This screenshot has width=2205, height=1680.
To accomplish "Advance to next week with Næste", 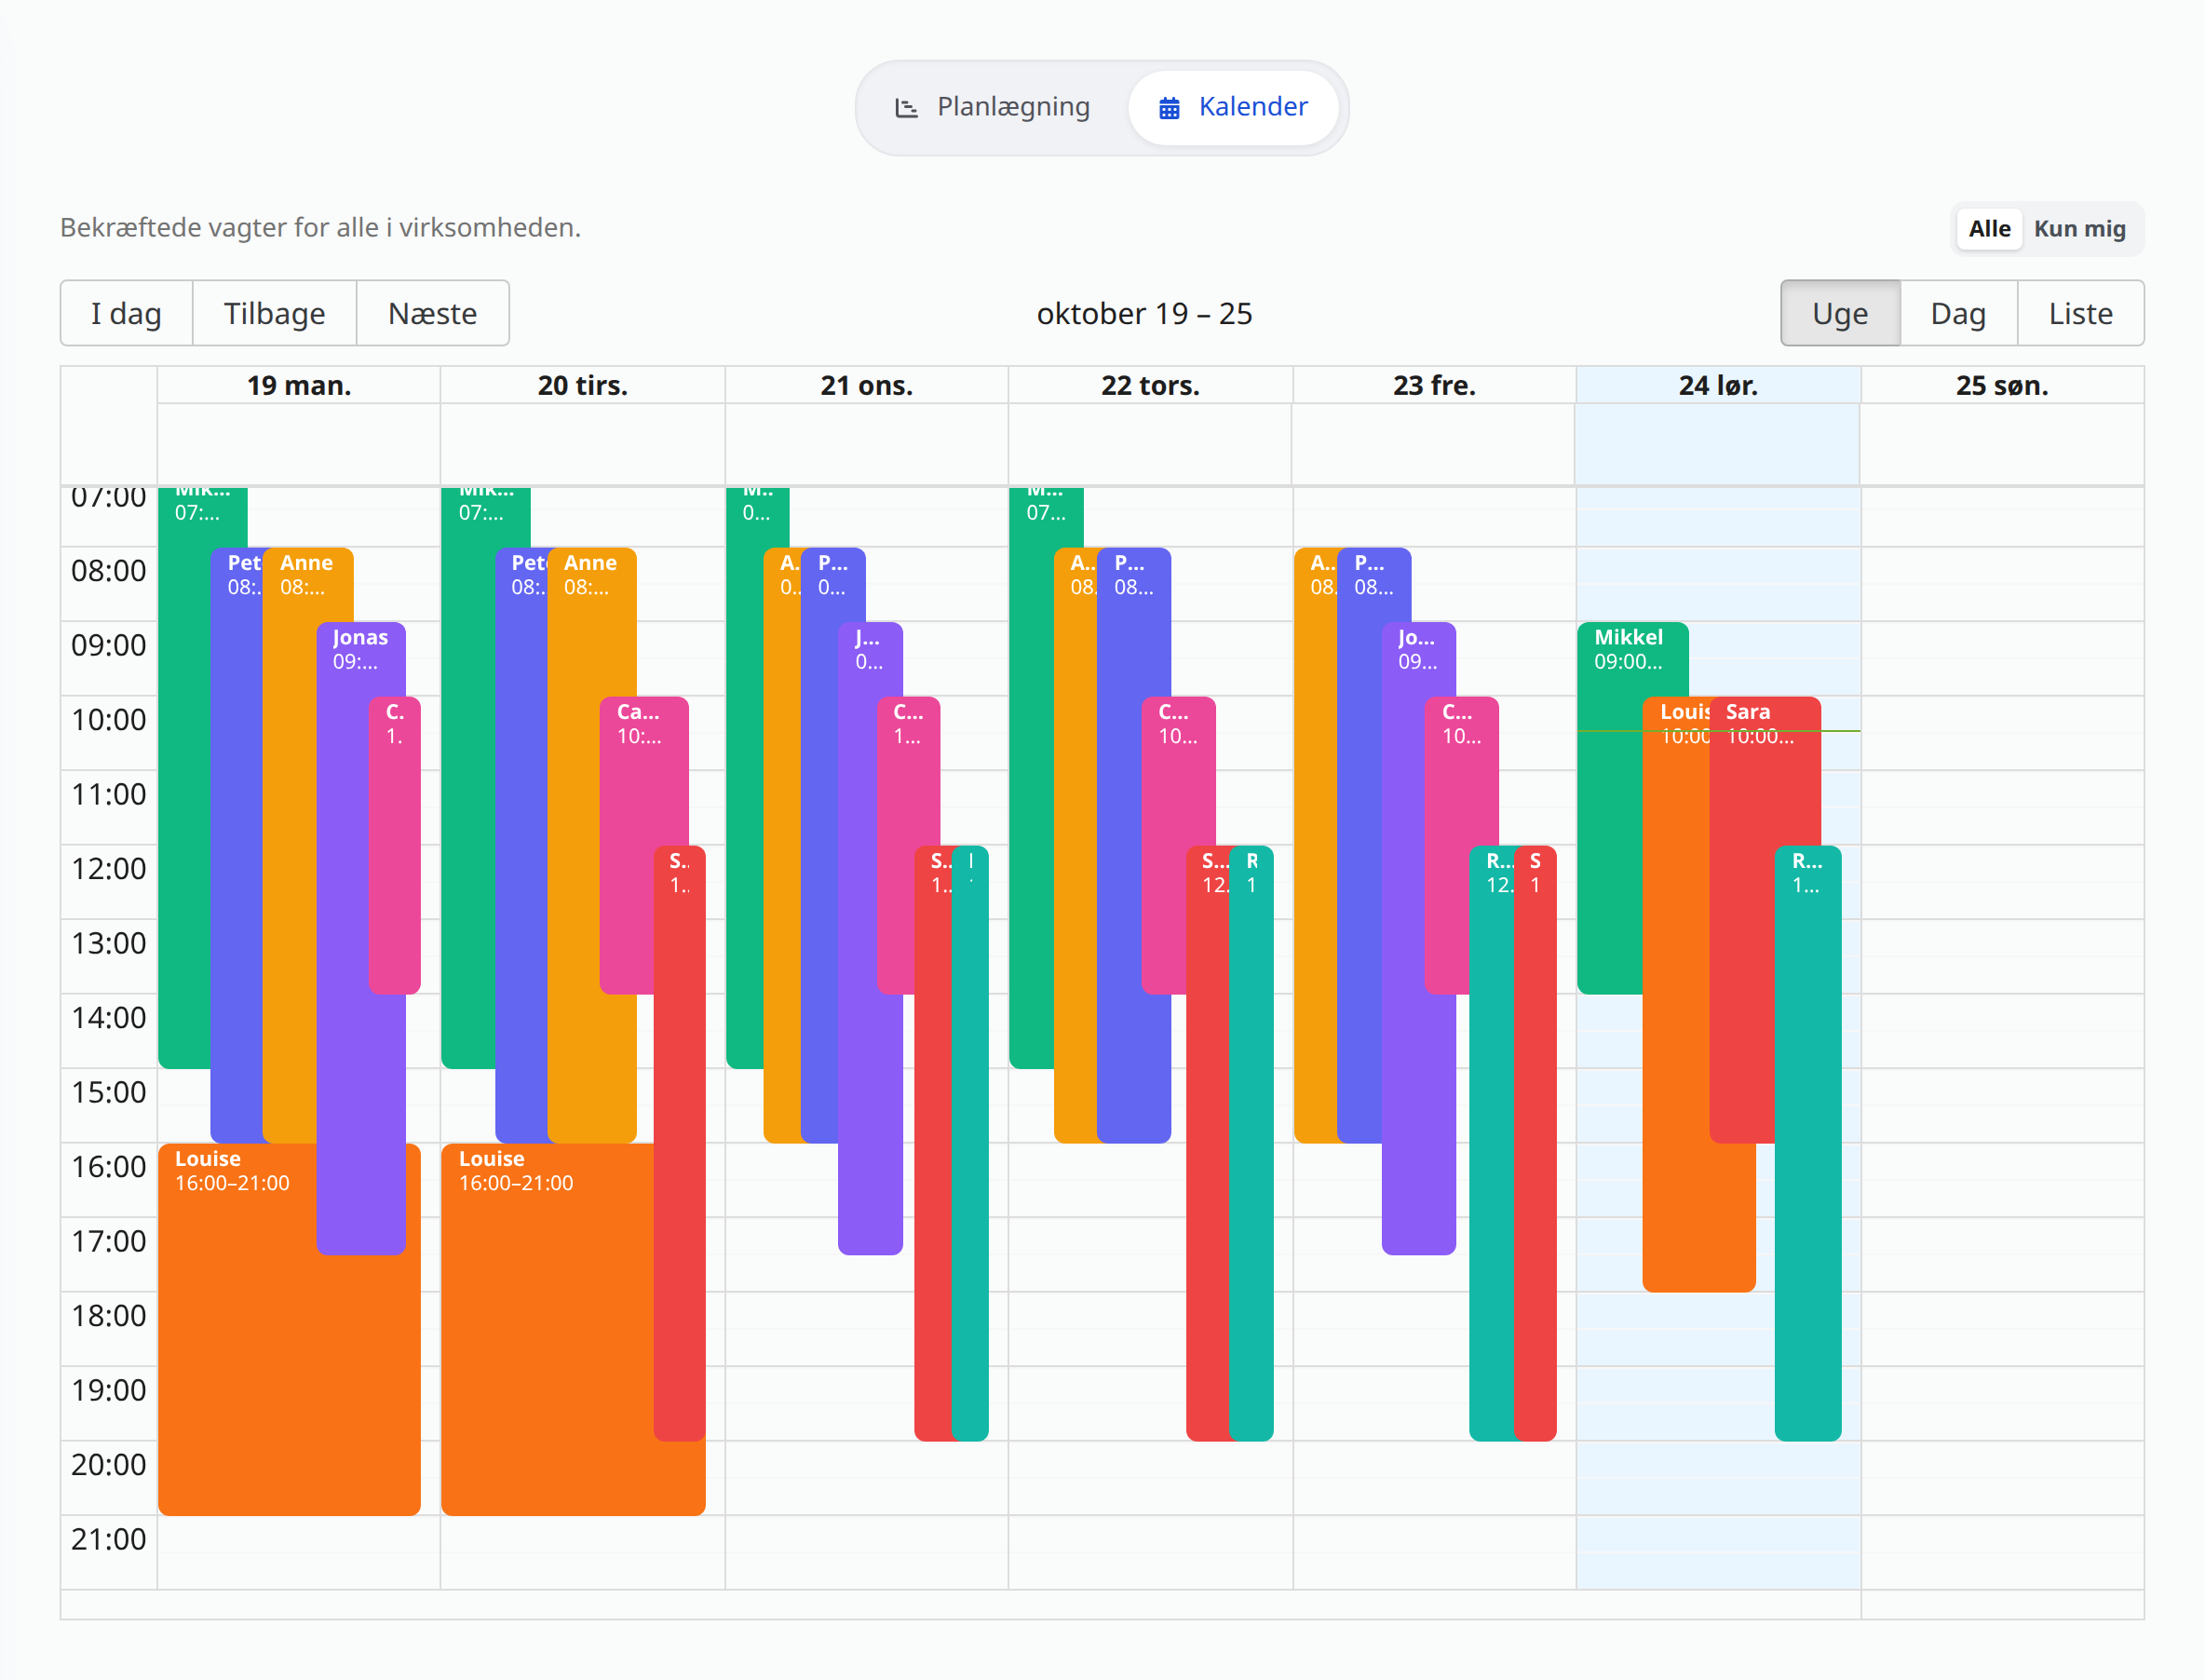I will [x=432, y=314].
